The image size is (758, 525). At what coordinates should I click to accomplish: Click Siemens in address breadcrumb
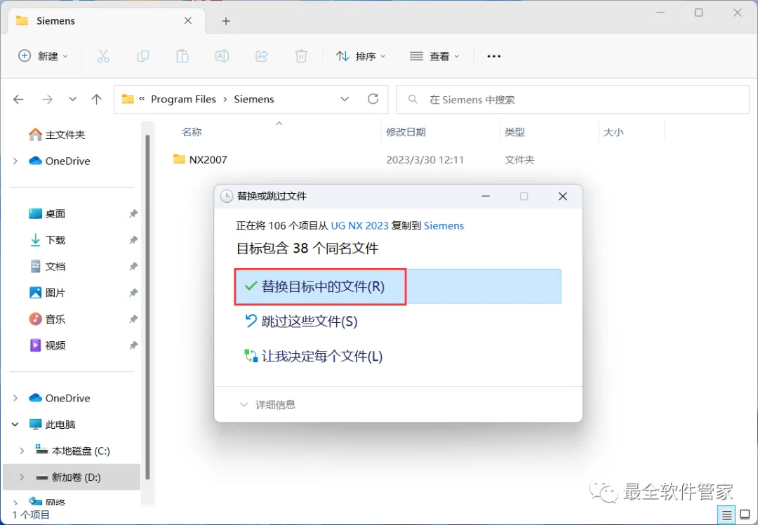pos(254,99)
